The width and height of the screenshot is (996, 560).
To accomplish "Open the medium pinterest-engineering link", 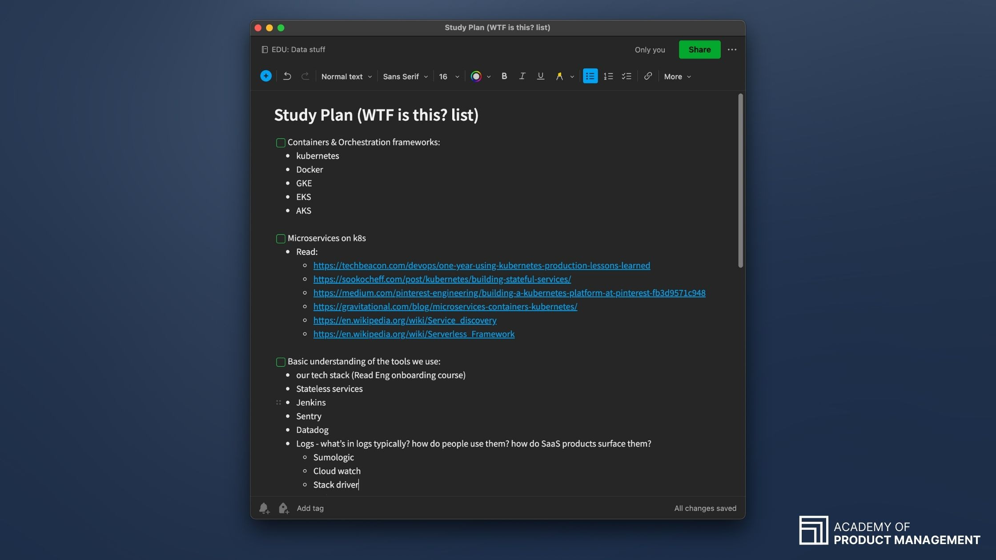I will [x=509, y=293].
